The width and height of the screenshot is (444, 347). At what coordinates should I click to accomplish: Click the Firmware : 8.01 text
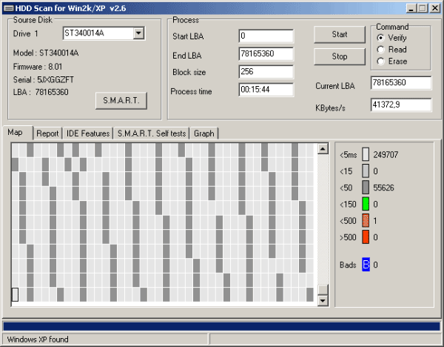38,67
